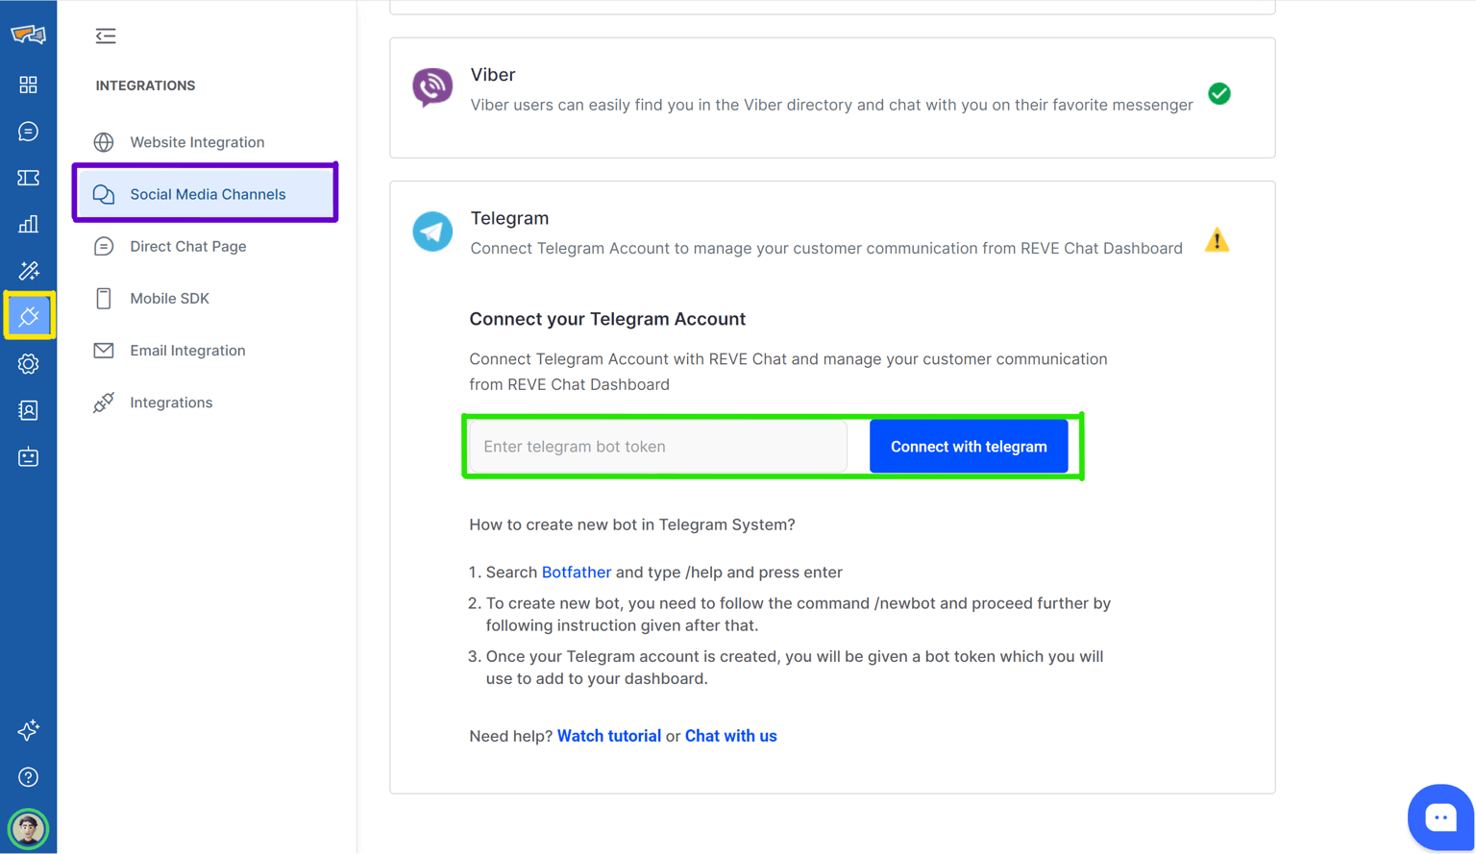1476x854 pixels.
Task: Collapse the Integrations side menu
Action: tap(106, 37)
